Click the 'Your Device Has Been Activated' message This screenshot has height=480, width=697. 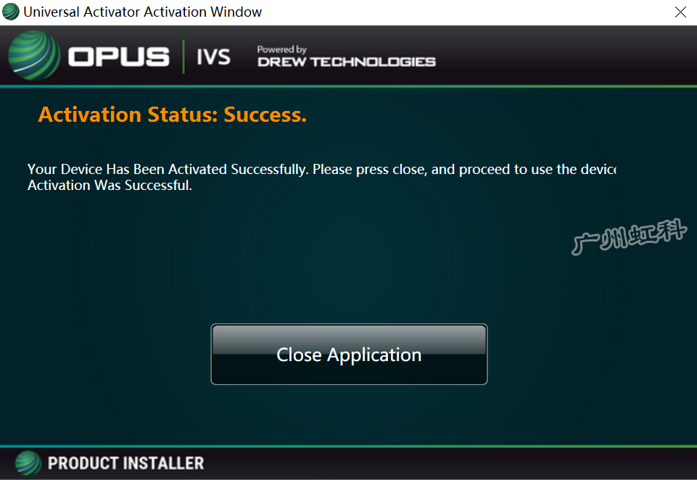tap(322, 170)
